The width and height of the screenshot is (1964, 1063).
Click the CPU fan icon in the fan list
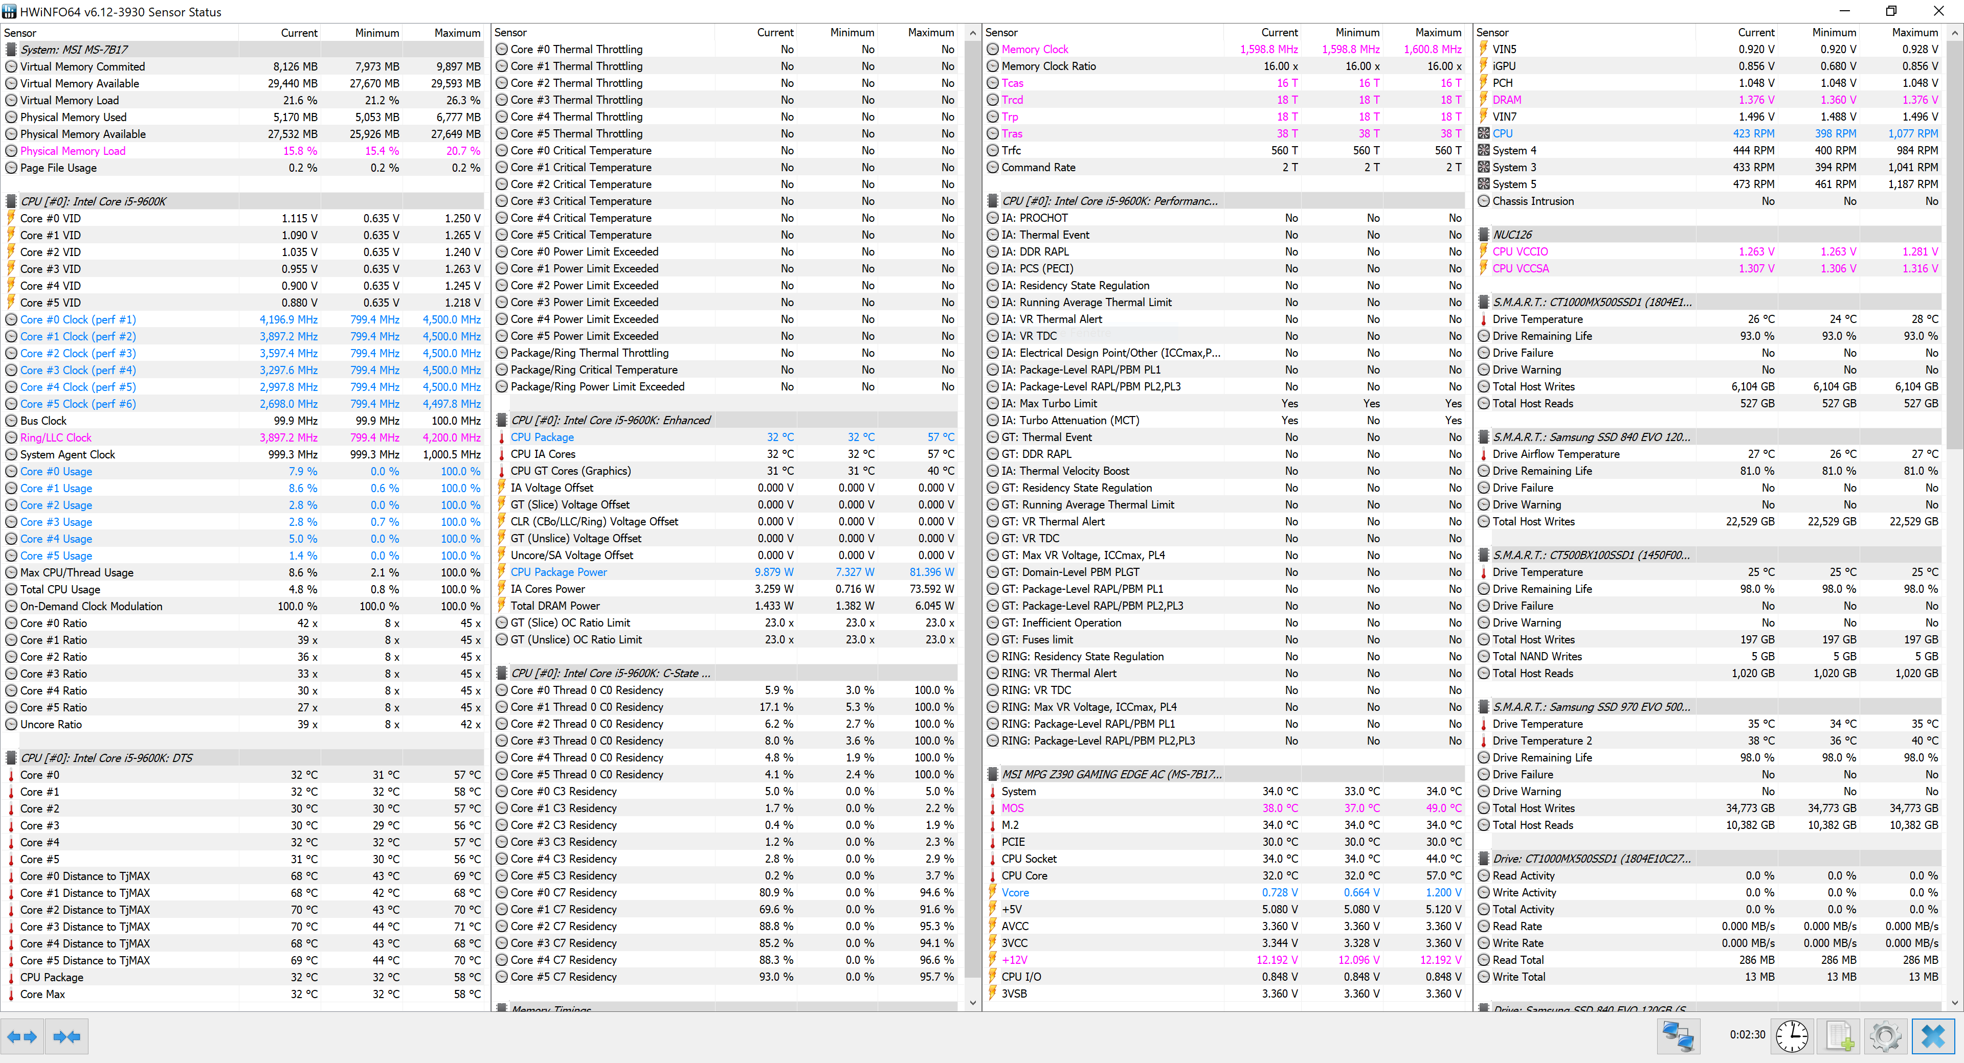point(1484,133)
